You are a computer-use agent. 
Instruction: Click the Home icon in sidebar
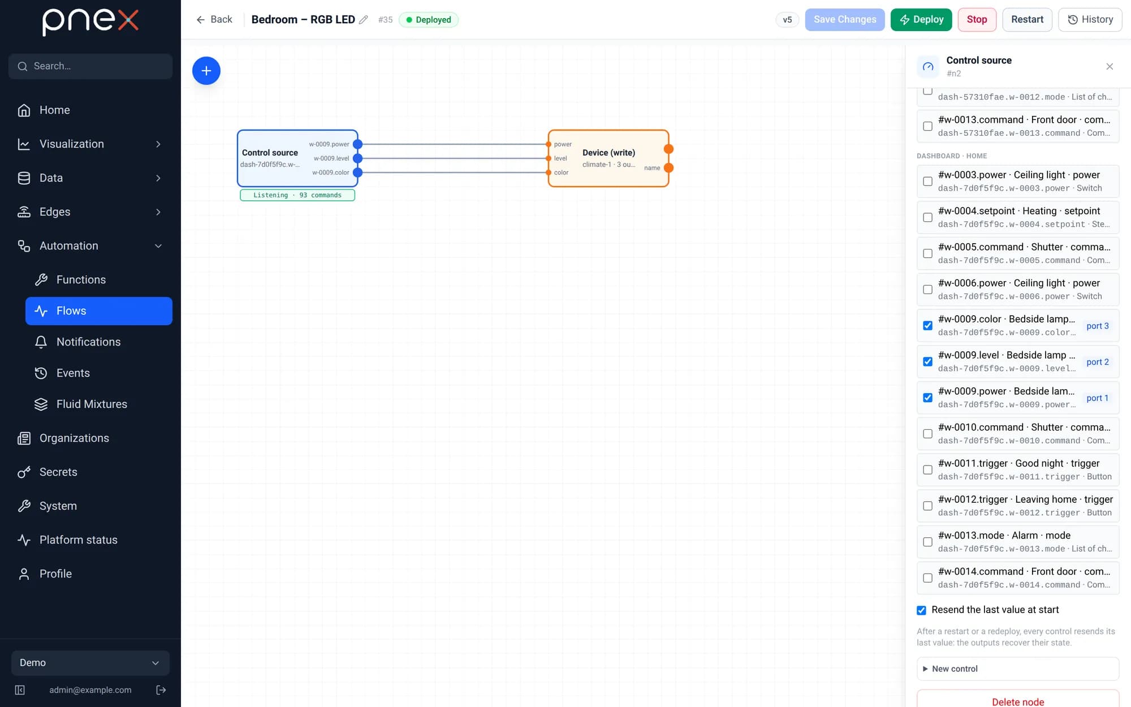click(x=24, y=110)
